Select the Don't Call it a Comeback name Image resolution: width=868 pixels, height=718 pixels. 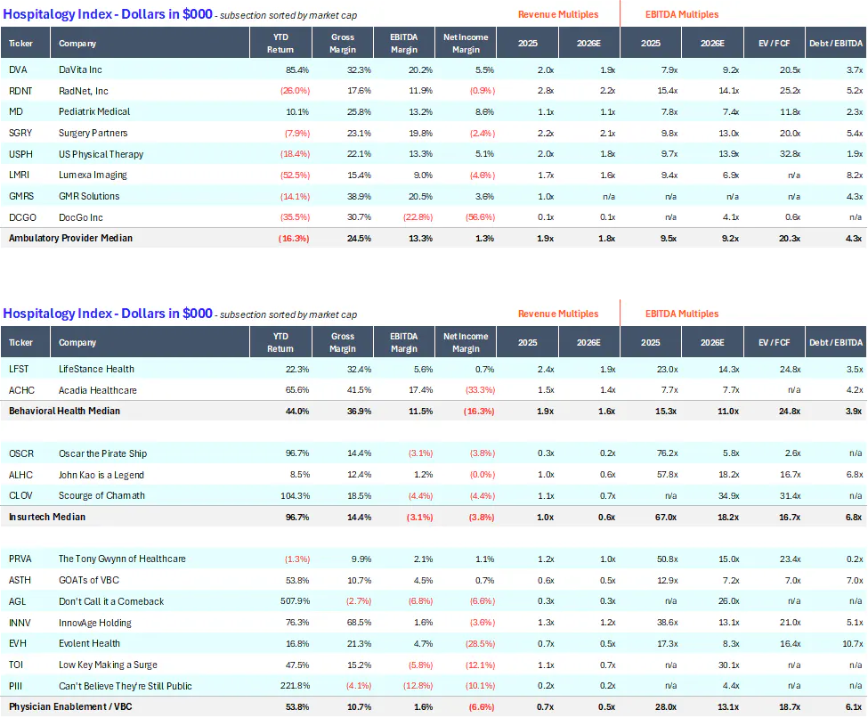tap(111, 601)
